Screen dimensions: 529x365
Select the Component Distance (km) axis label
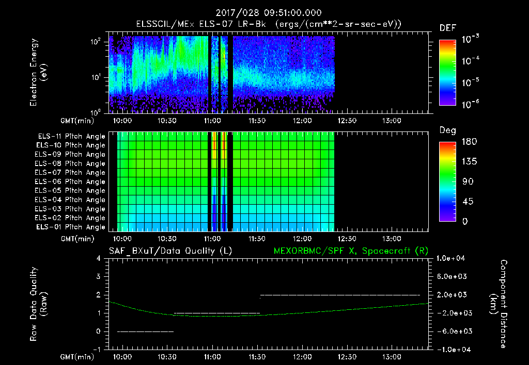(x=499, y=304)
